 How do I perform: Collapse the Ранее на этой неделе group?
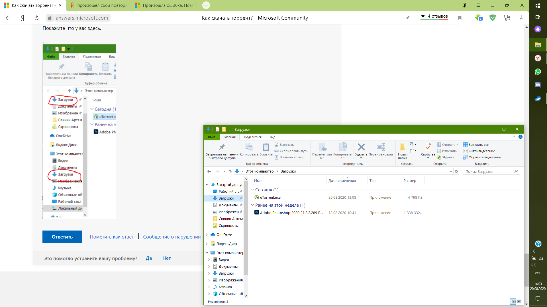(x=252, y=205)
